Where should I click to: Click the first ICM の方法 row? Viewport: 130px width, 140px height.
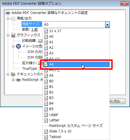point(35,52)
